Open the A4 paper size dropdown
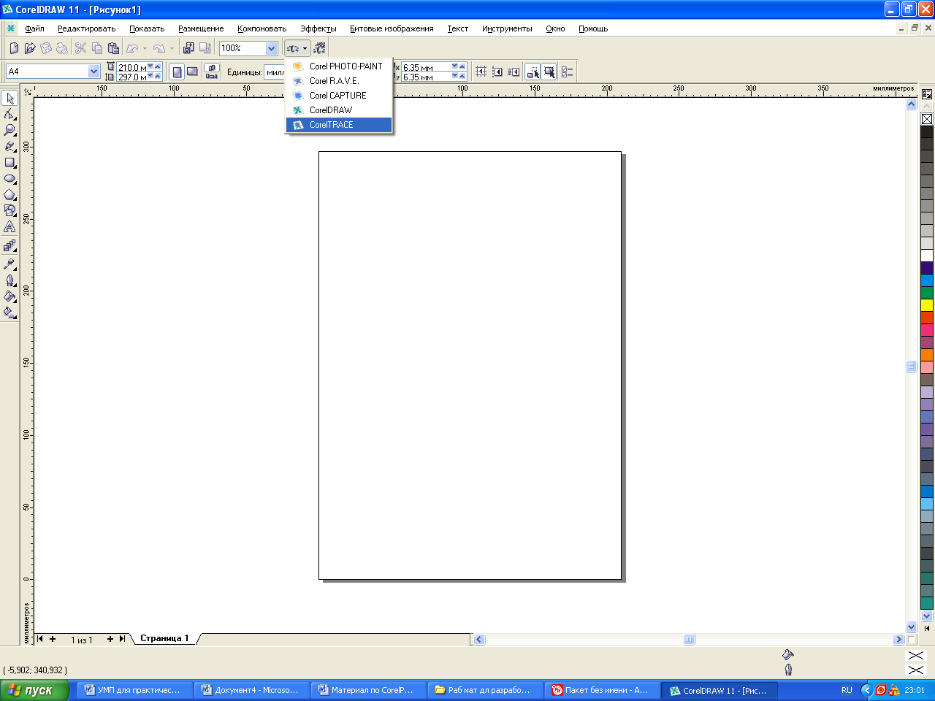Image resolution: width=935 pixels, height=701 pixels. [93, 72]
